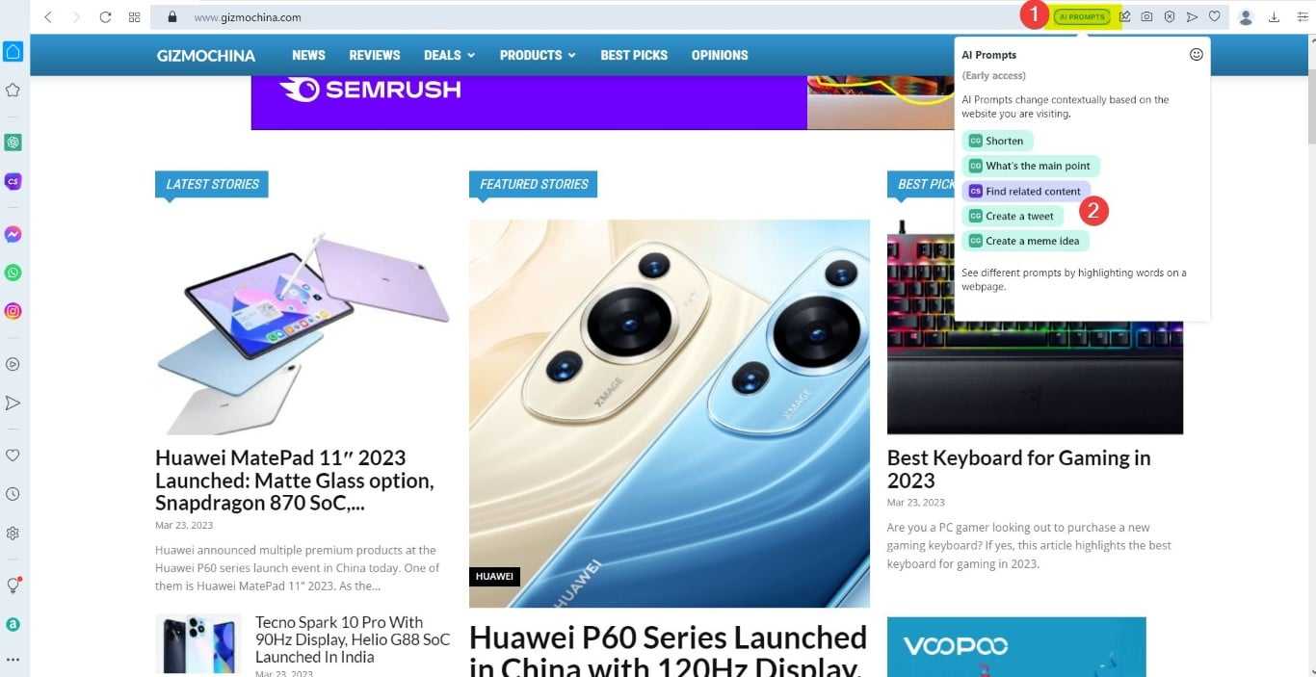Open browser history clock icon in sidebar

(x=13, y=494)
